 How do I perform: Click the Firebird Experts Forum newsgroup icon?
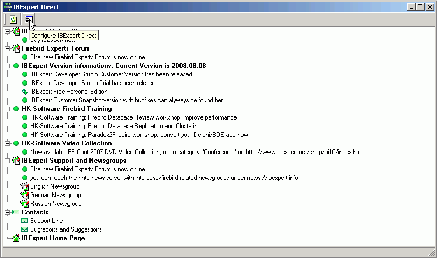pos(16,48)
